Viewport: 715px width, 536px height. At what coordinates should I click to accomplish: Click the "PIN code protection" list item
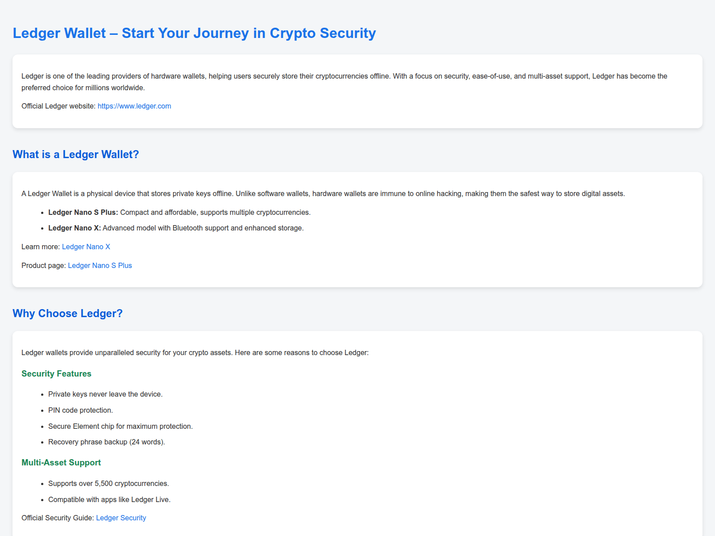tap(80, 410)
